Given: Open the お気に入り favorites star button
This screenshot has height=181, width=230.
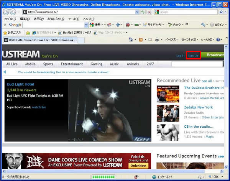Looking at the screenshot, I should point(12,33).
